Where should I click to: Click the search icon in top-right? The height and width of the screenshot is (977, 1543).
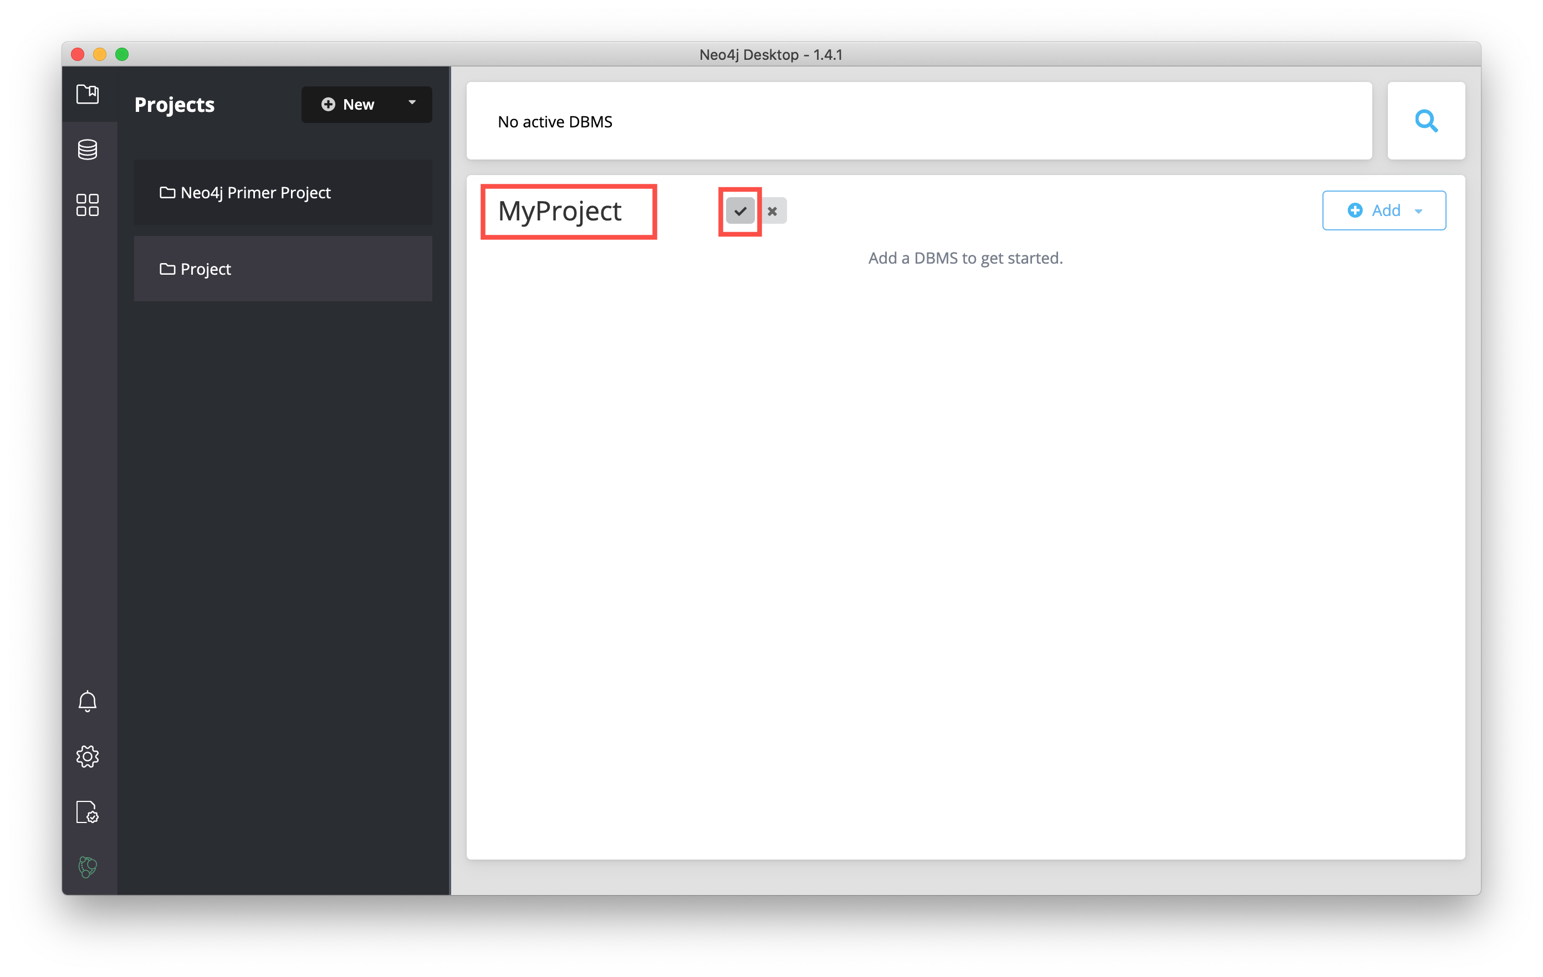click(1426, 120)
